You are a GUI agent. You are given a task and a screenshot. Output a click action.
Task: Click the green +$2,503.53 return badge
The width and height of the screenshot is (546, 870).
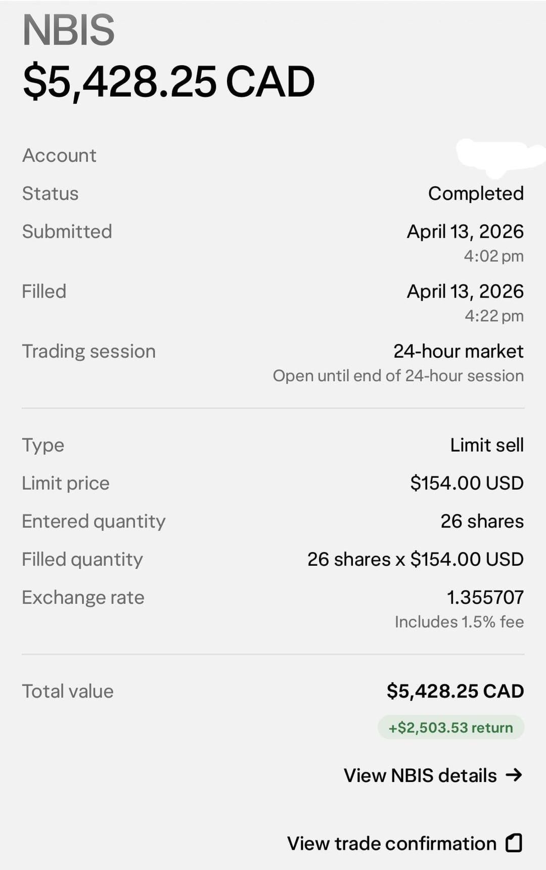coord(450,728)
